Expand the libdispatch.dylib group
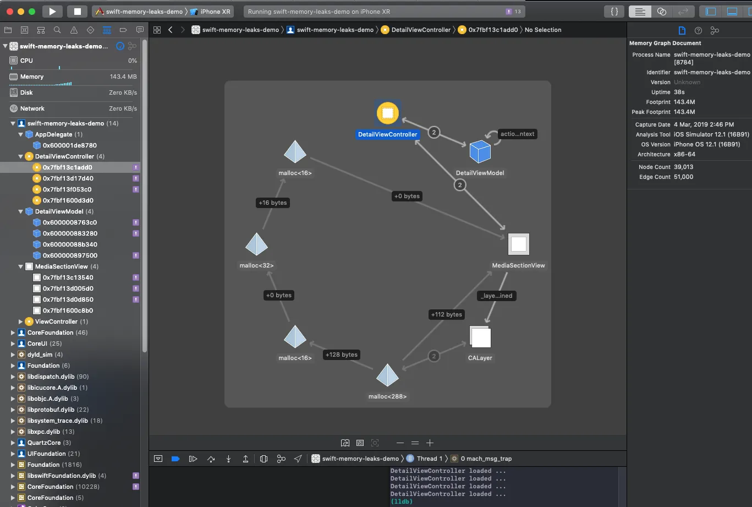The image size is (752, 507). [x=13, y=377]
